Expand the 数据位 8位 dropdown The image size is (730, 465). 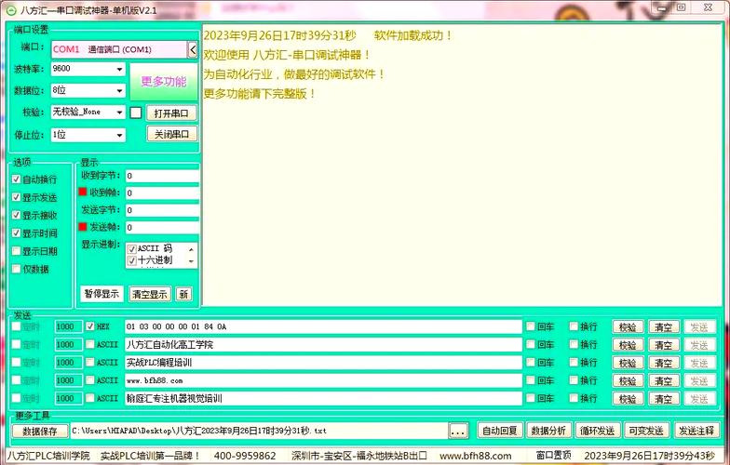tap(119, 90)
